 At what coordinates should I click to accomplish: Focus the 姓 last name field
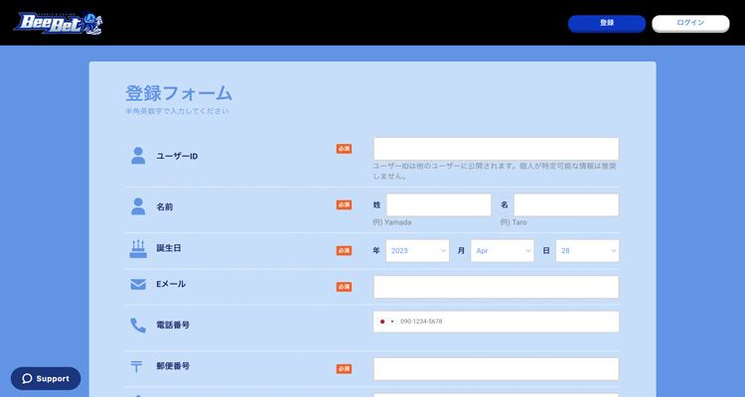pos(438,204)
